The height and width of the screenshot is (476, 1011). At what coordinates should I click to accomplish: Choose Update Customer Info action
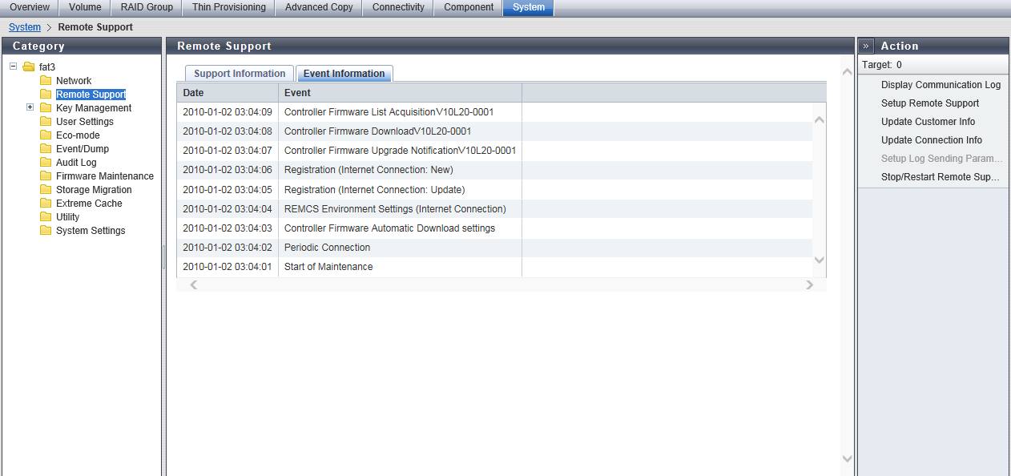coord(928,122)
